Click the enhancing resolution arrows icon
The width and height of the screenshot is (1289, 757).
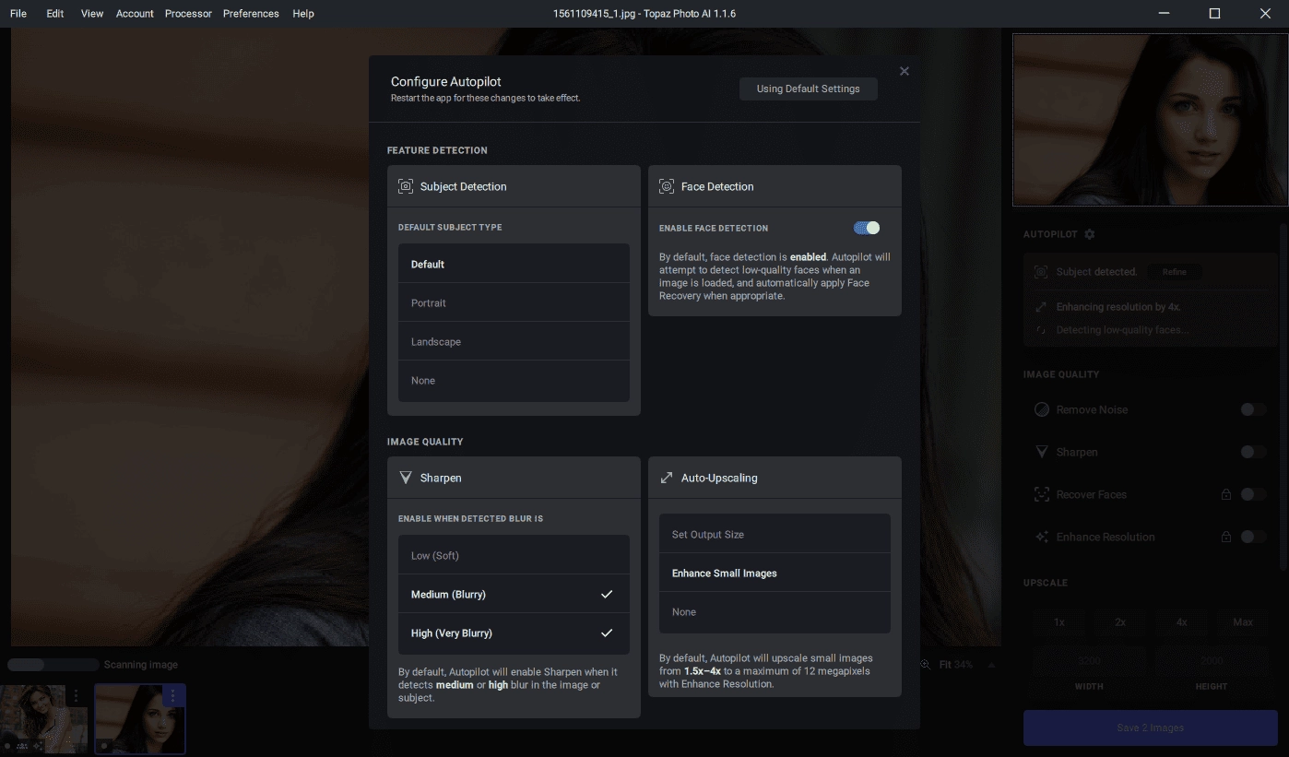1041,307
